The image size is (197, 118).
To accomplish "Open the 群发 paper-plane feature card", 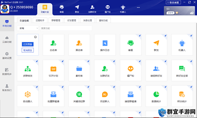I will [156, 45].
